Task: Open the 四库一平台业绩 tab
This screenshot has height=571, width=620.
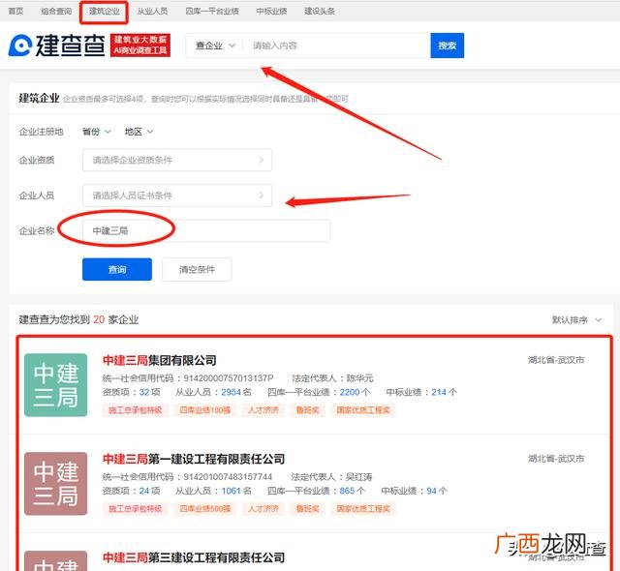Action: click(212, 11)
